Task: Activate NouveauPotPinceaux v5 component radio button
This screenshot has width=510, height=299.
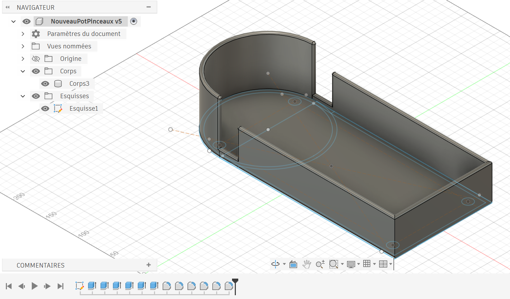Action: pyautogui.click(x=134, y=21)
